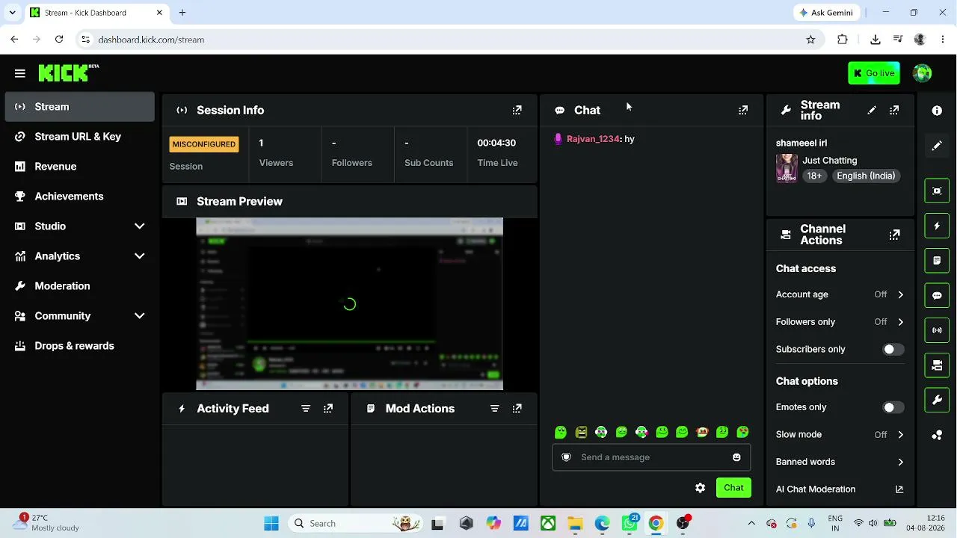Open Slow mode settings
The height and width of the screenshot is (538, 957).
click(x=840, y=434)
